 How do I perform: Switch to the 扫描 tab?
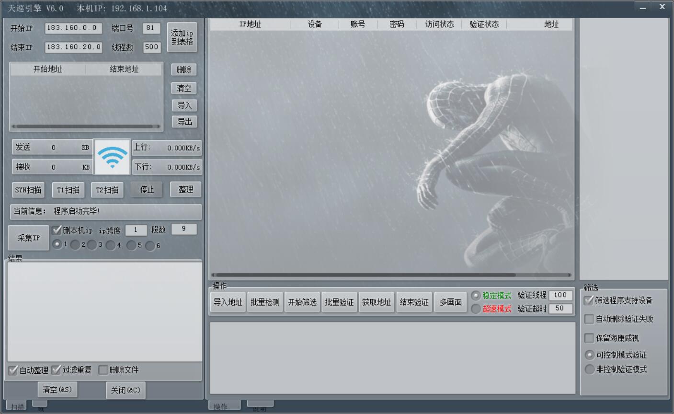tap(17, 406)
